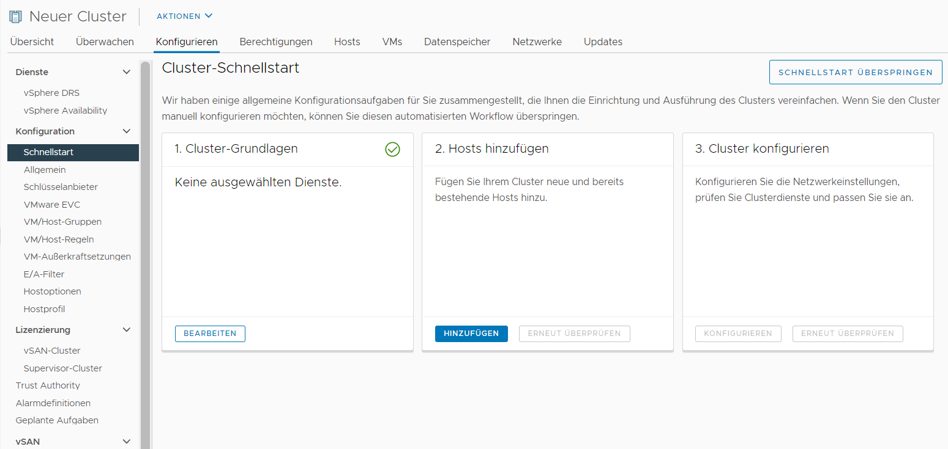Open the Allgemein settings page
Image resolution: width=948 pixels, height=449 pixels.
45,170
